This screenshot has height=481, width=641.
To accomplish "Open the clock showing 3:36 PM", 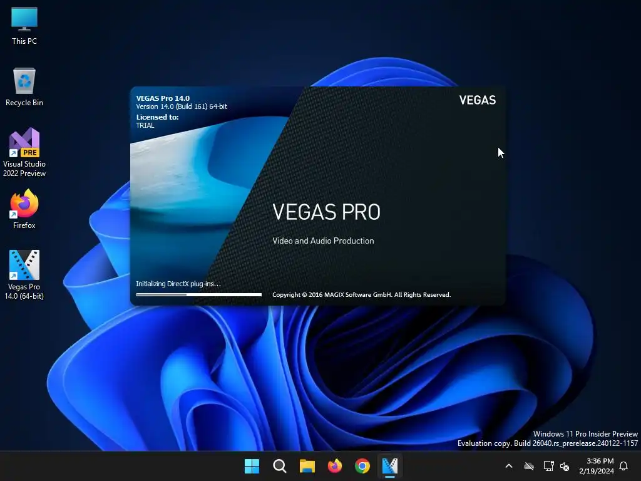I will [597, 466].
